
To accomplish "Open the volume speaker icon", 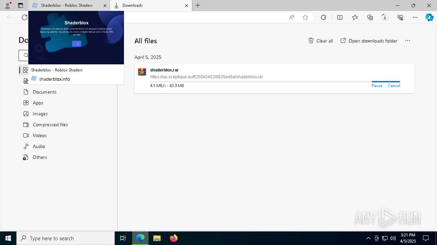I will (393, 238).
